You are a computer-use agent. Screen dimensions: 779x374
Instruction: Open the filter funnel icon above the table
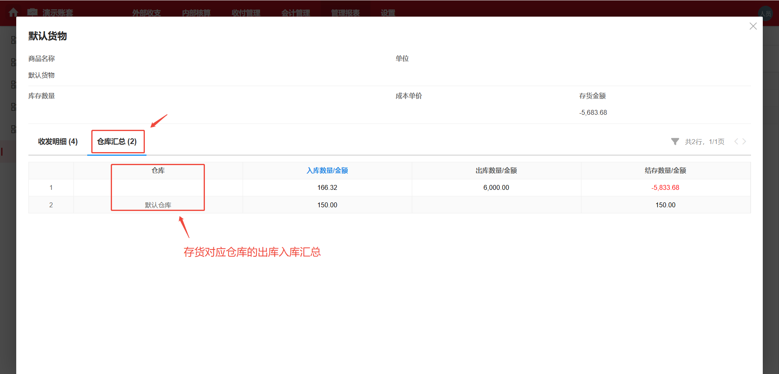(x=675, y=141)
